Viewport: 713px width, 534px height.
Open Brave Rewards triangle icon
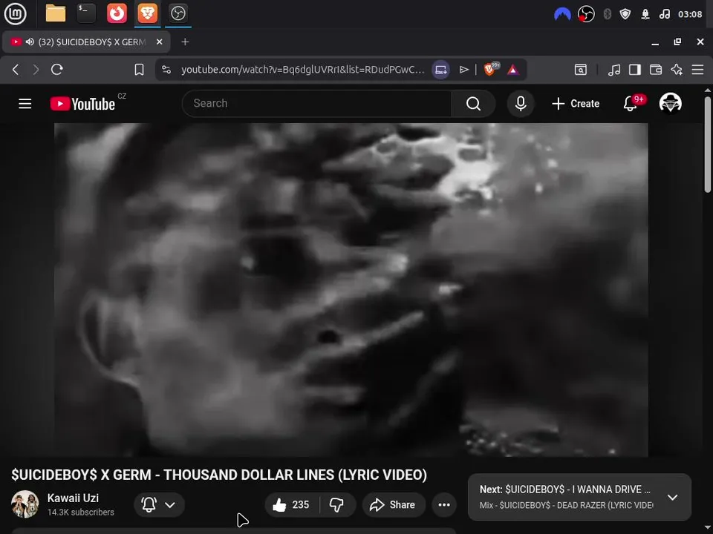tap(513, 70)
